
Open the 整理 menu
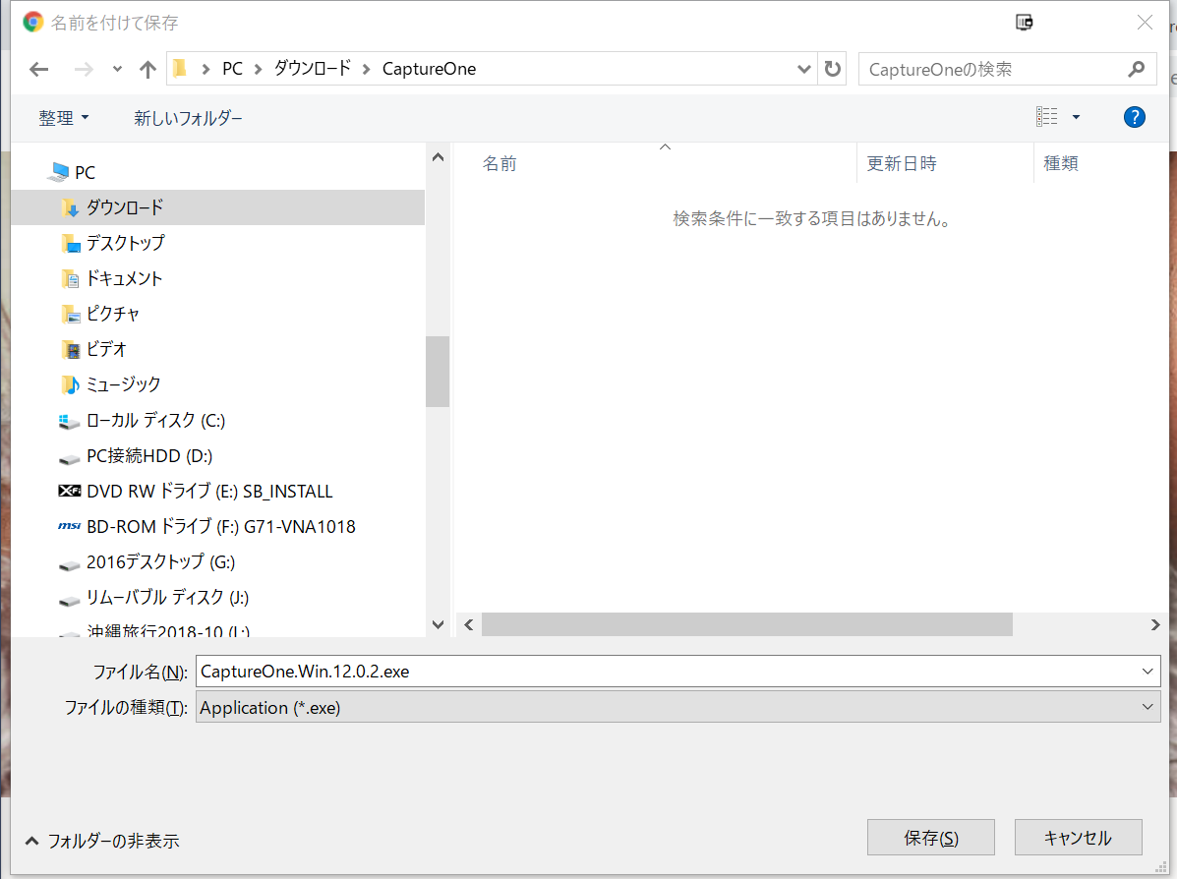coord(63,118)
